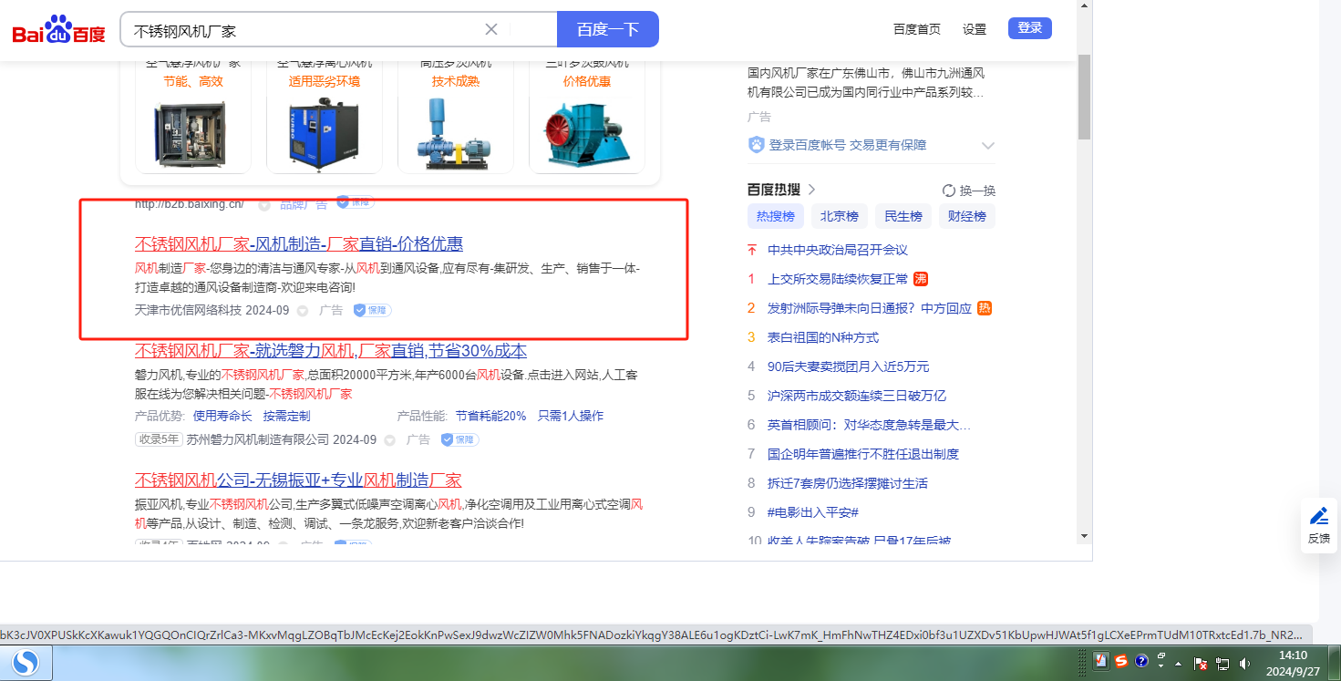The image size is (1341, 681).
Task: Click the scrollbar down arrow
Action: point(1084,535)
